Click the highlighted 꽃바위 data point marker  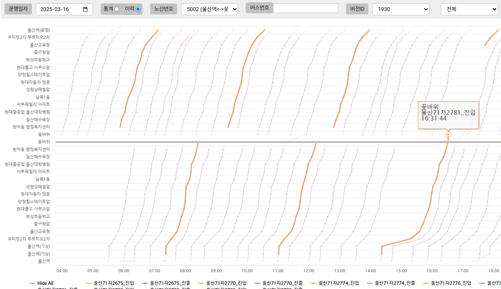(448, 134)
